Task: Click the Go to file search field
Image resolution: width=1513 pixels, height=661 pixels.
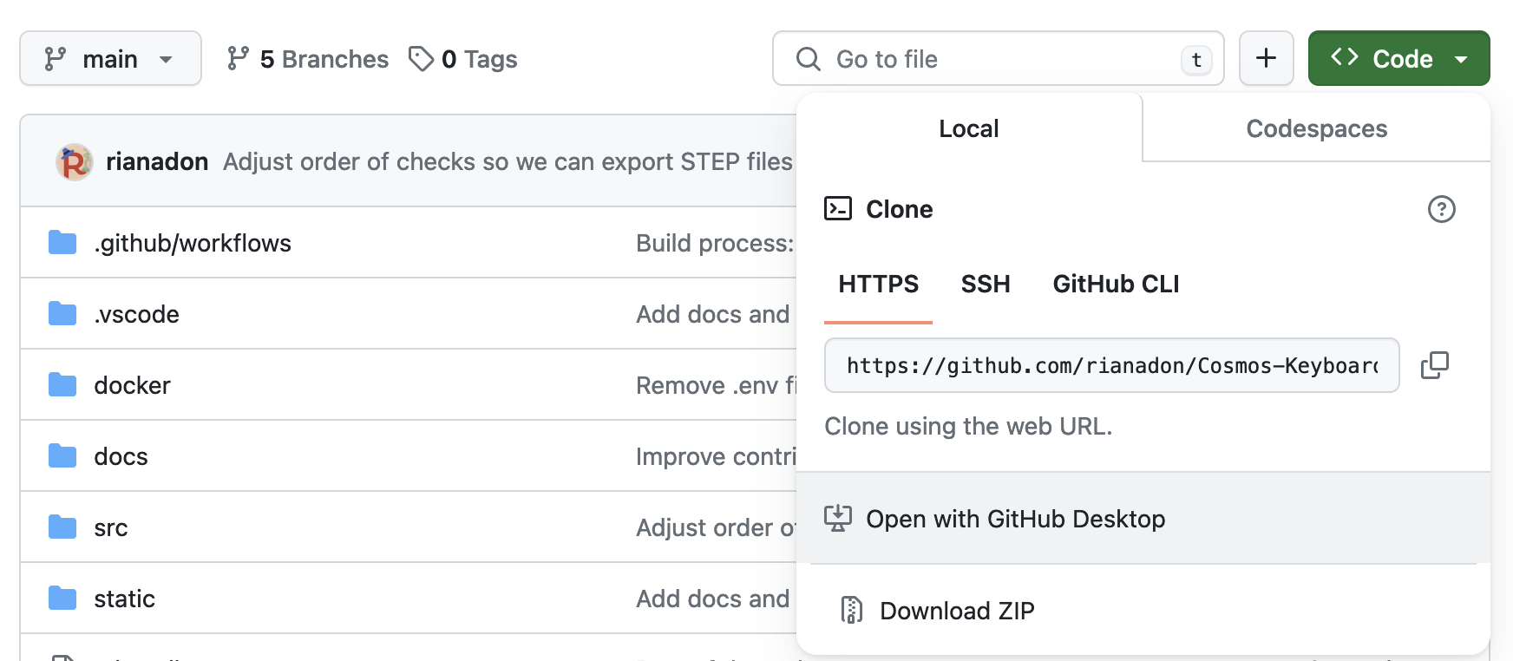Action: (998, 58)
